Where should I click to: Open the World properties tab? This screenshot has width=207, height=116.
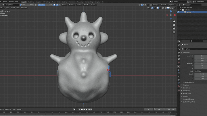pyautogui.click(x=179, y=63)
